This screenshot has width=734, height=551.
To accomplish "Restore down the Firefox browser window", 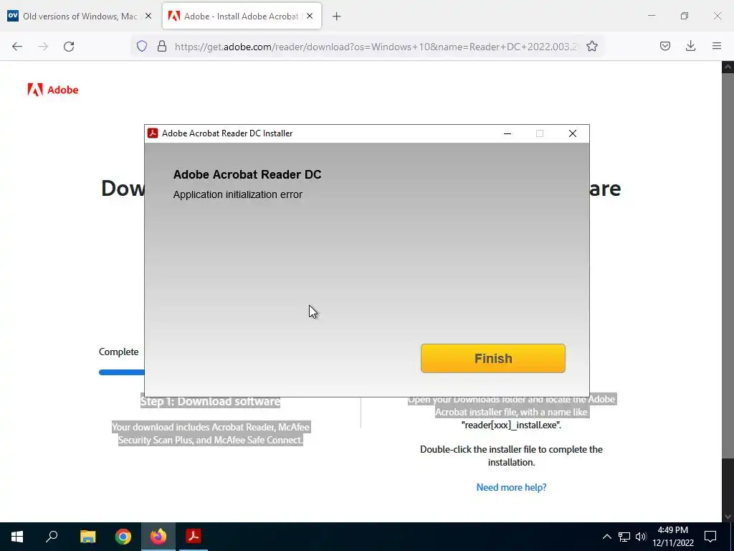I will point(685,16).
